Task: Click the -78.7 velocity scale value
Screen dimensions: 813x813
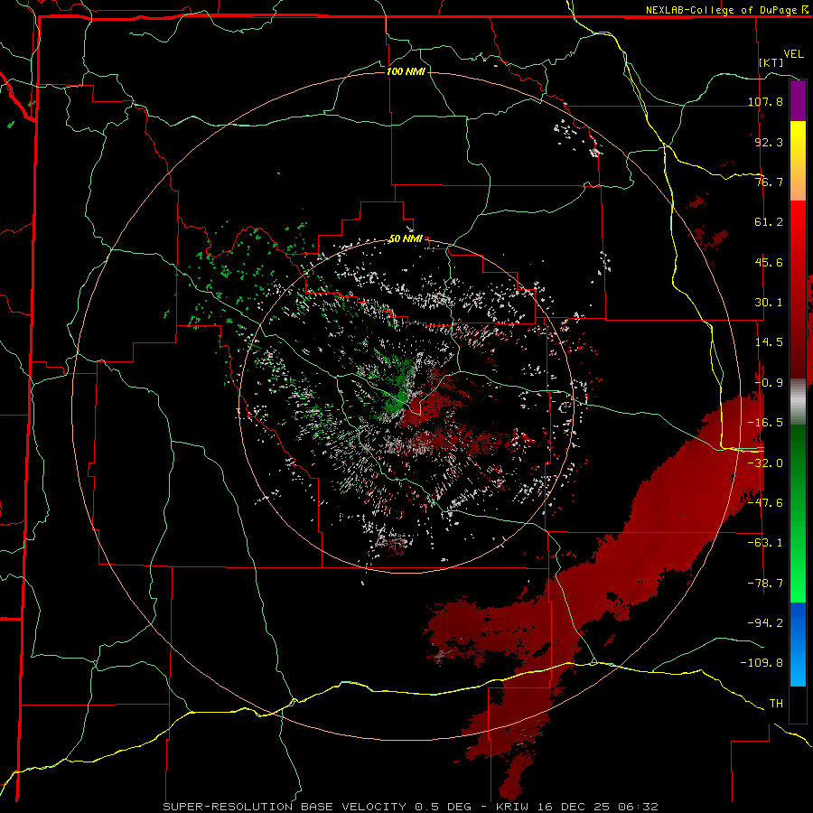Action: point(765,584)
